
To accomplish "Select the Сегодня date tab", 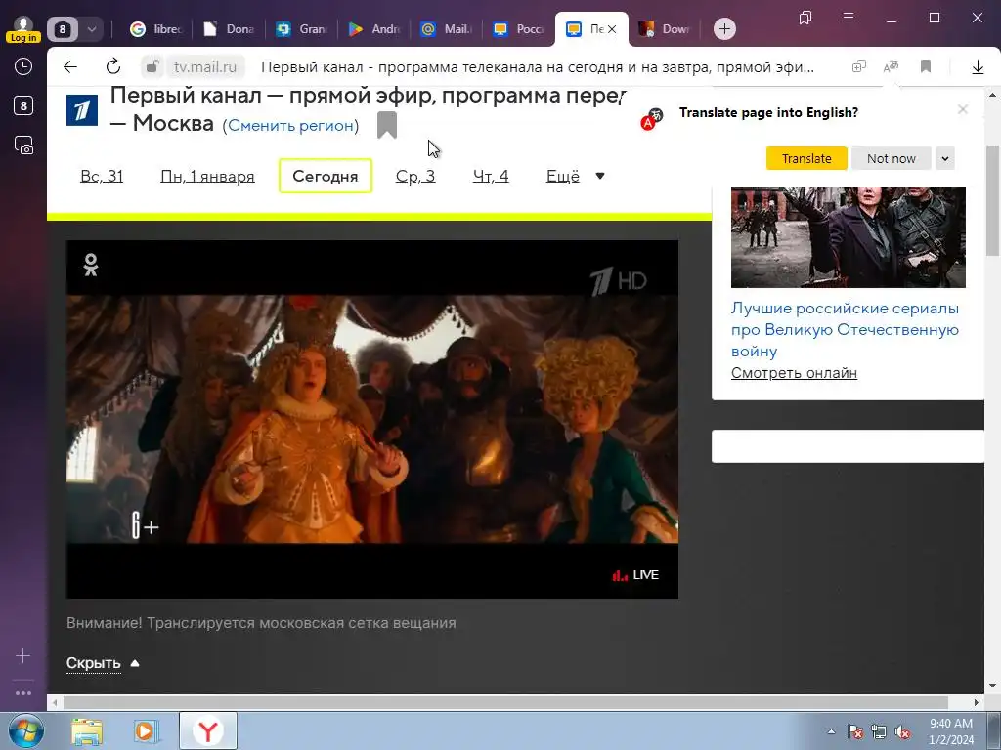I will pyautogui.click(x=326, y=176).
